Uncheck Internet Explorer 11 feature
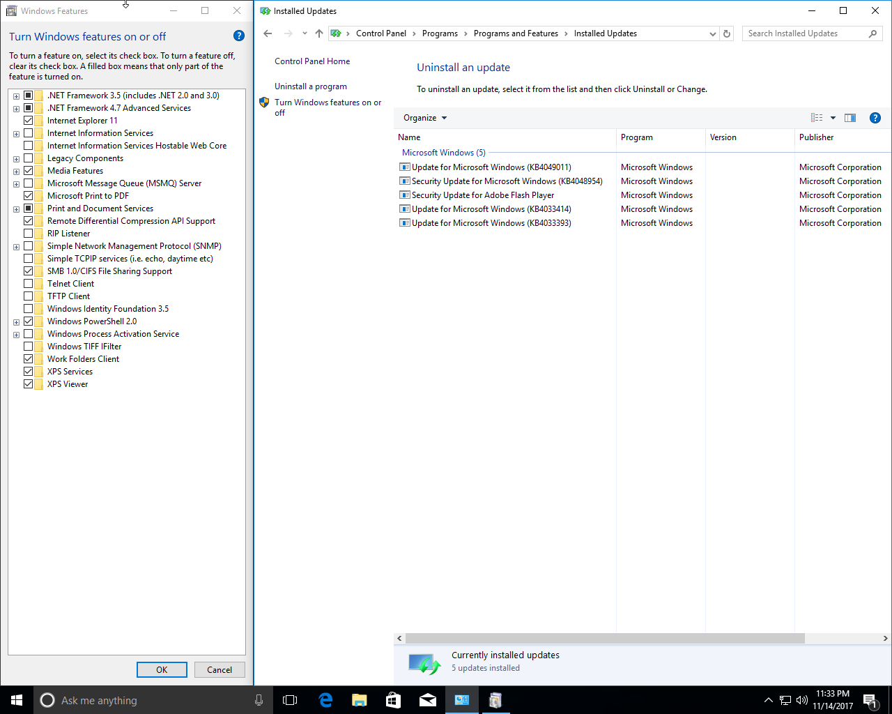The width and height of the screenshot is (892, 714). point(29,121)
